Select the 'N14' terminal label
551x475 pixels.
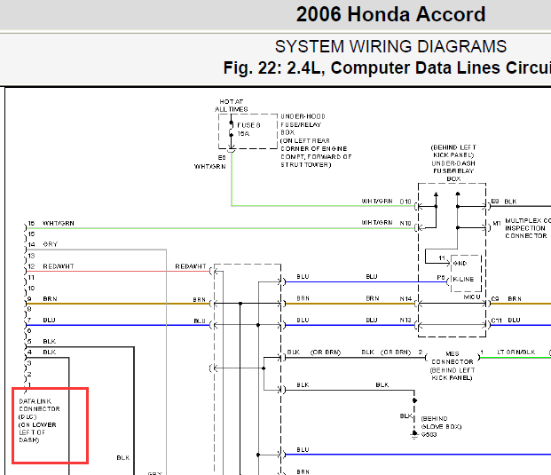pos(405,299)
